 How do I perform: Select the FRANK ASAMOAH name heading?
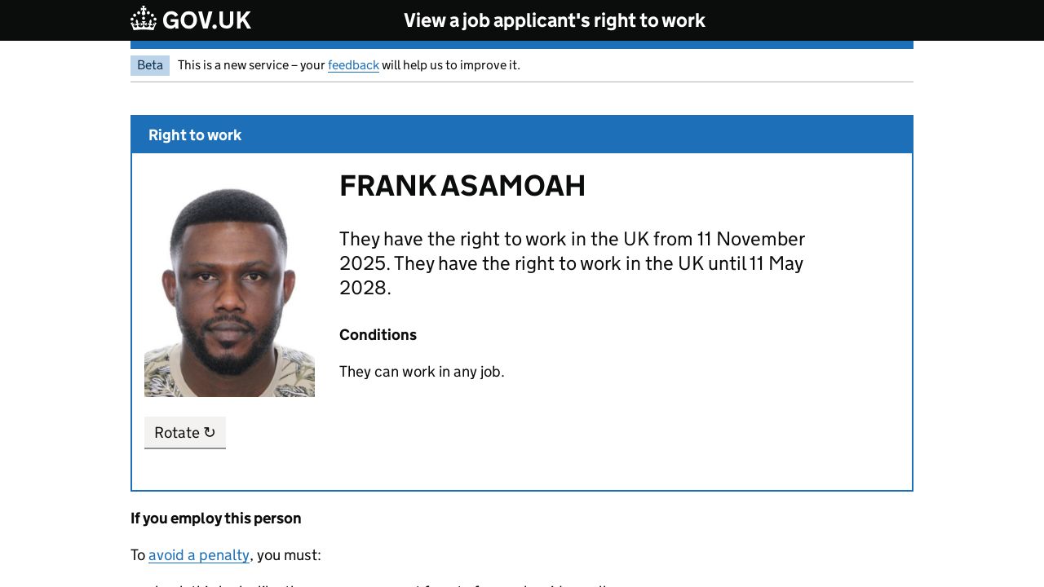(x=462, y=186)
